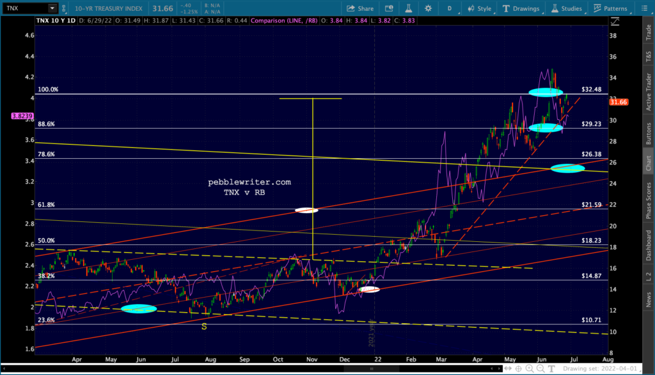Select the Chart sidebar tab
655x375 pixels.
[x=649, y=163]
